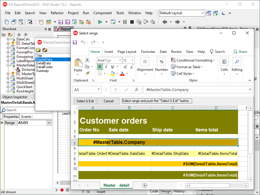Click the Back arrow in RAD Studio toolbar
The height and width of the screenshot is (195, 260).
165,22
